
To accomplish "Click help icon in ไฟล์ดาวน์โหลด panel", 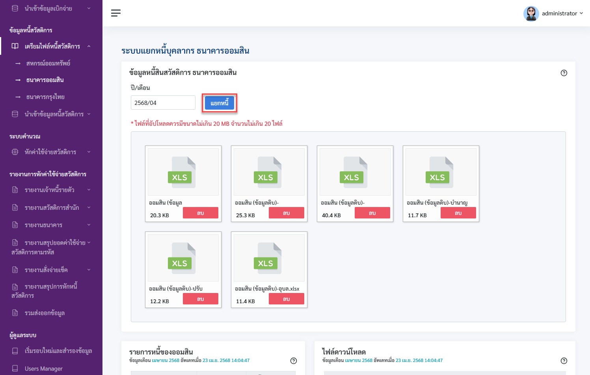I will (x=564, y=361).
